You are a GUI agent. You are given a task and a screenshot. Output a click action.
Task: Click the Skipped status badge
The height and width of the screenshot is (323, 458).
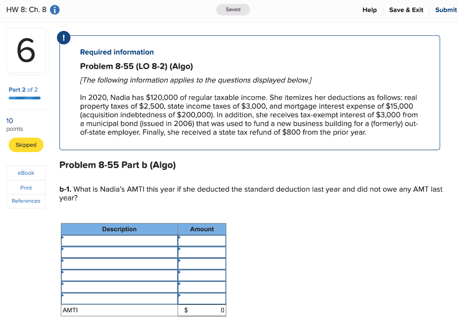point(26,145)
